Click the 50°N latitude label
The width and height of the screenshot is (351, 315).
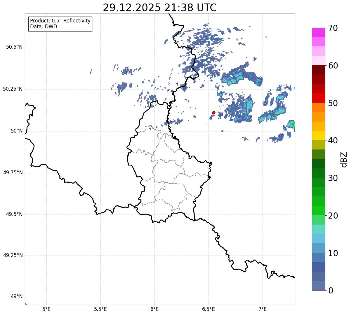(17, 131)
